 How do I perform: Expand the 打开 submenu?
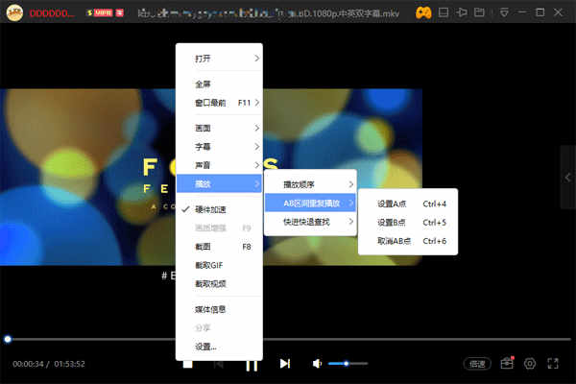click(x=219, y=59)
